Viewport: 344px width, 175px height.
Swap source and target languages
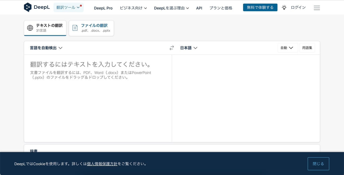point(172,48)
